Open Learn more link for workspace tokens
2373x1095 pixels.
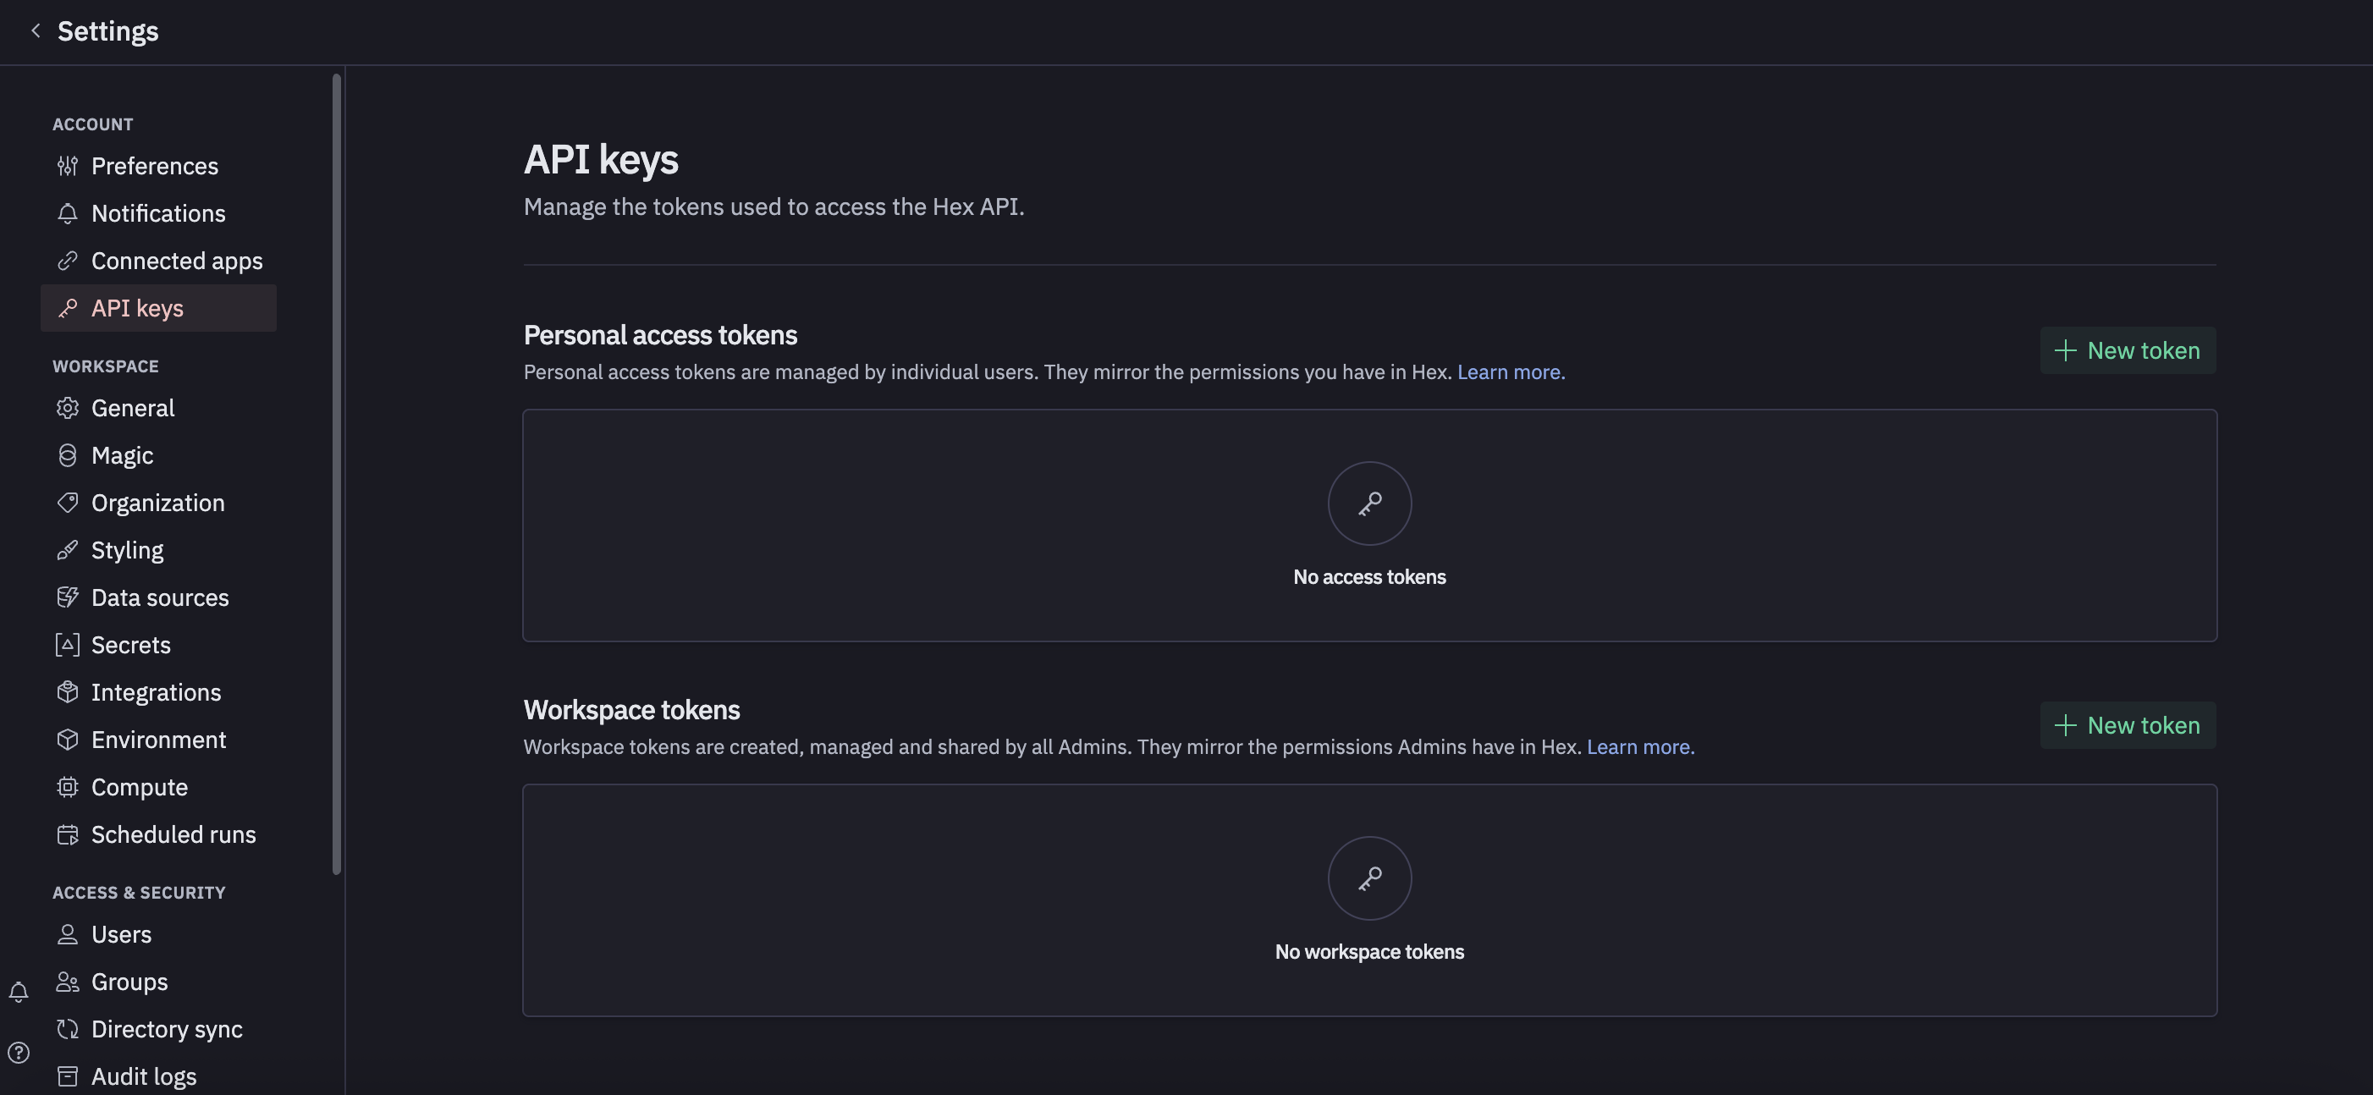click(1640, 747)
